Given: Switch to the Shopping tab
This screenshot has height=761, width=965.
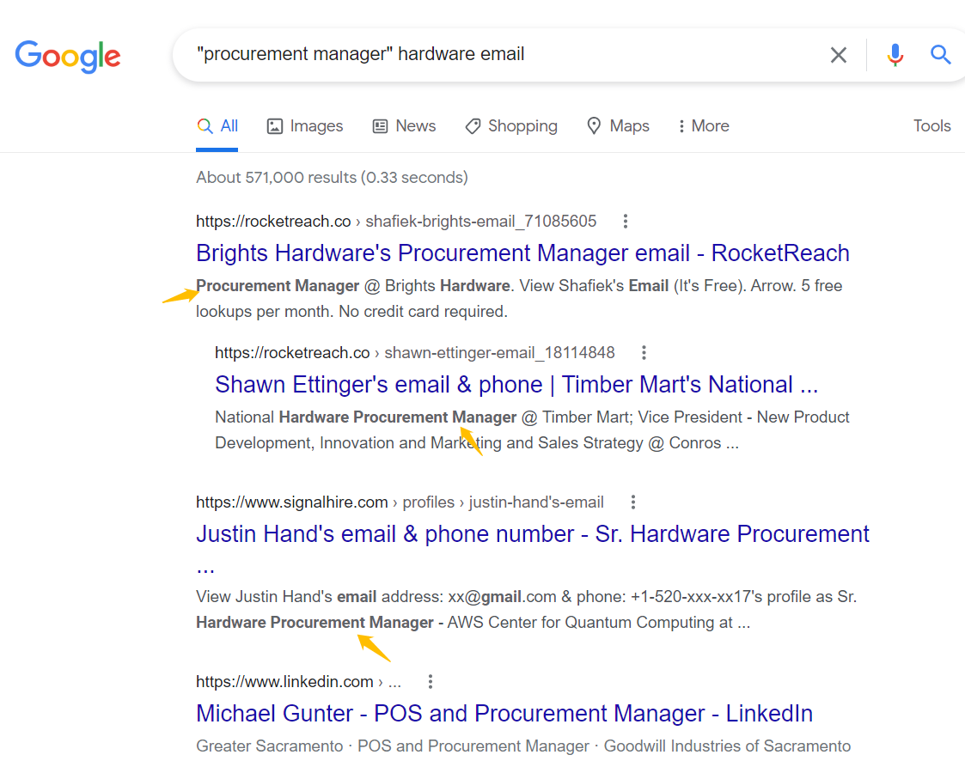Looking at the screenshot, I should 511,126.
